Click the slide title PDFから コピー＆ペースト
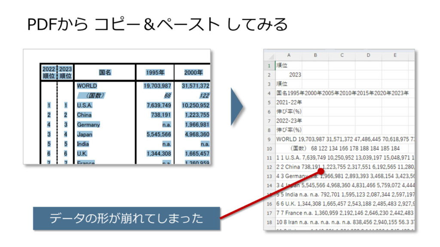Viewport: 440px width, 247px height. point(157,24)
